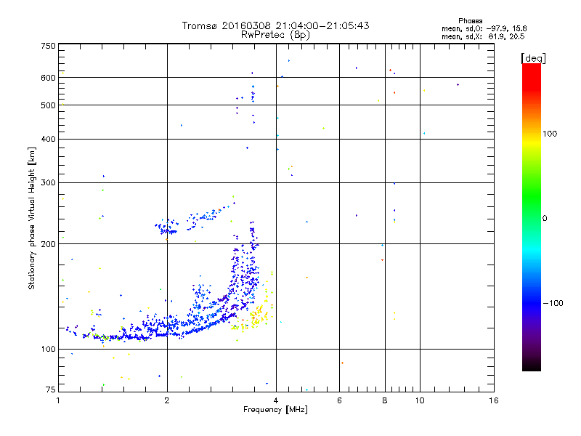Click the x-axis tick label '16'
The image size is (581, 436).
(494, 400)
